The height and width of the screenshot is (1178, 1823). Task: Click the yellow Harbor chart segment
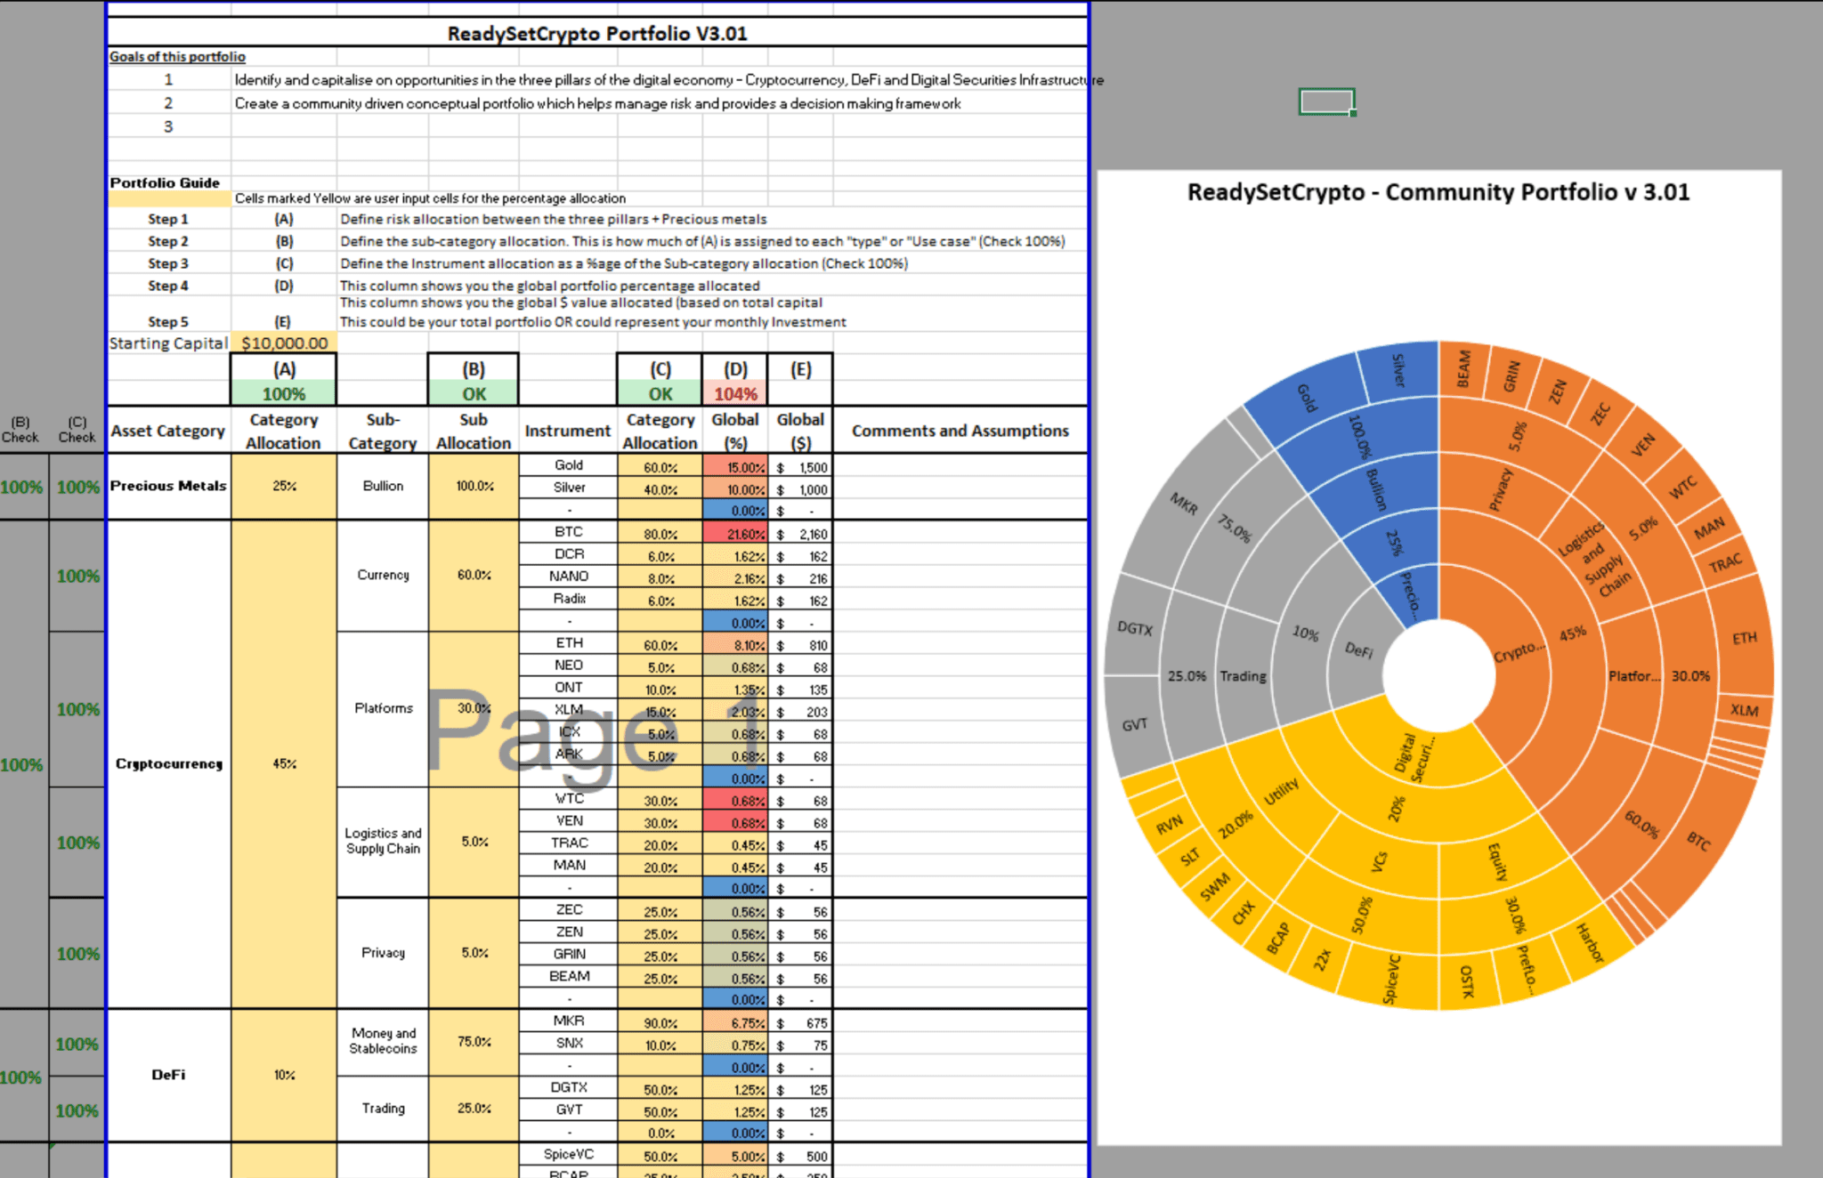pos(1590,943)
